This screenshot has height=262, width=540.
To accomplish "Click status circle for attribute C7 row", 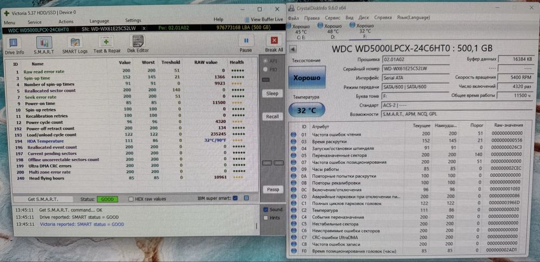I will (293, 238).
